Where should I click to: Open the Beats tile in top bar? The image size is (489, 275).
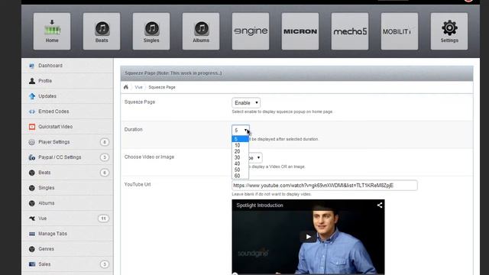tap(102, 31)
